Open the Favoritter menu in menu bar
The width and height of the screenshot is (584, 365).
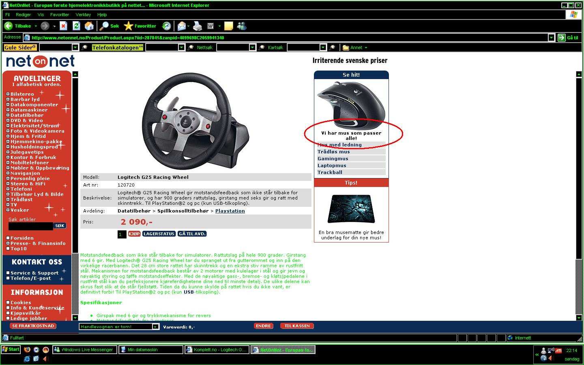click(59, 15)
